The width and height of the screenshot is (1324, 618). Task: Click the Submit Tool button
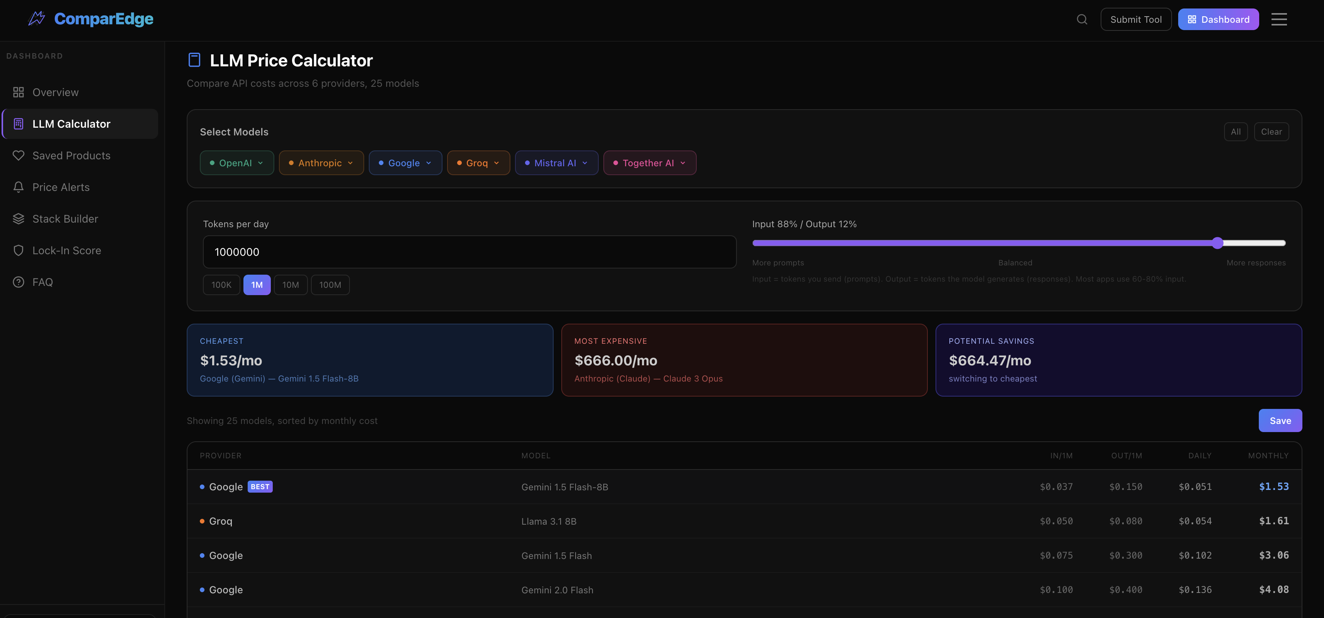click(x=1136, y=19)
